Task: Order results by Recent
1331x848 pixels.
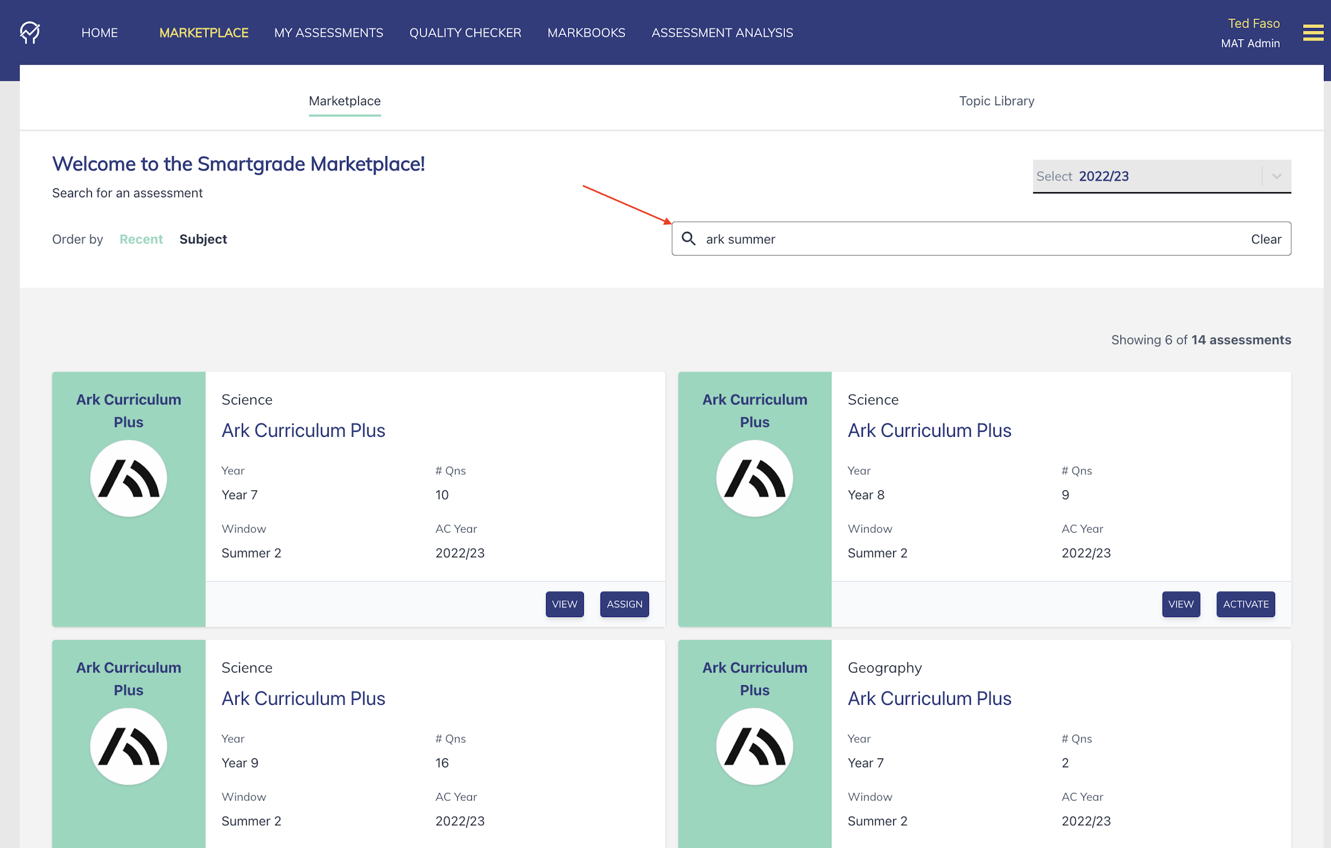Action: (141, 239)
